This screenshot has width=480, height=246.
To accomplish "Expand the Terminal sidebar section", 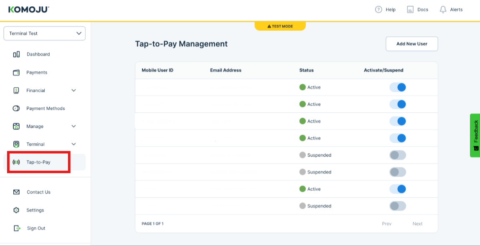I will pos(74,145).
